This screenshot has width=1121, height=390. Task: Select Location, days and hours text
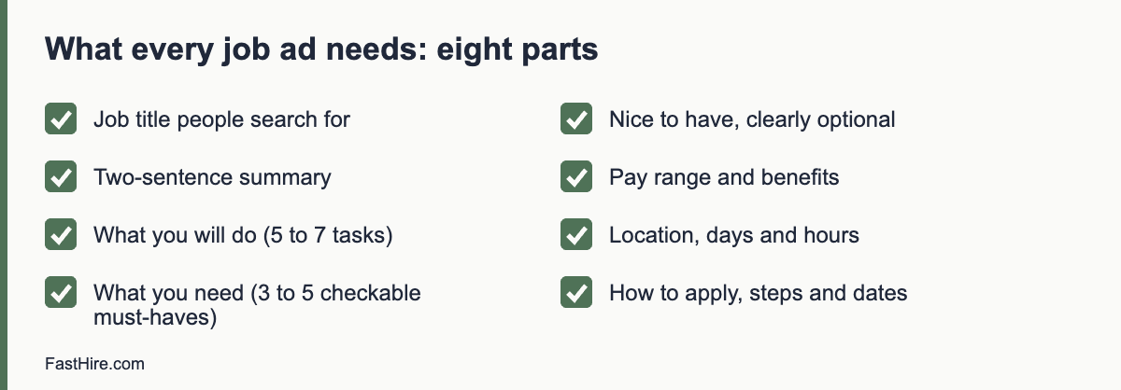point(734,235)
